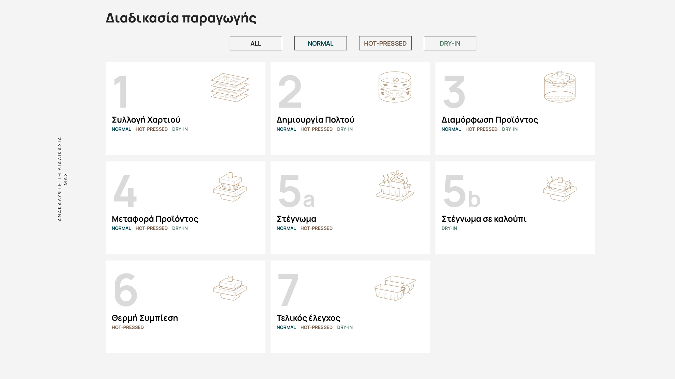Click the in-mold drying icon
675x379 pixels.
pos(560,188)
